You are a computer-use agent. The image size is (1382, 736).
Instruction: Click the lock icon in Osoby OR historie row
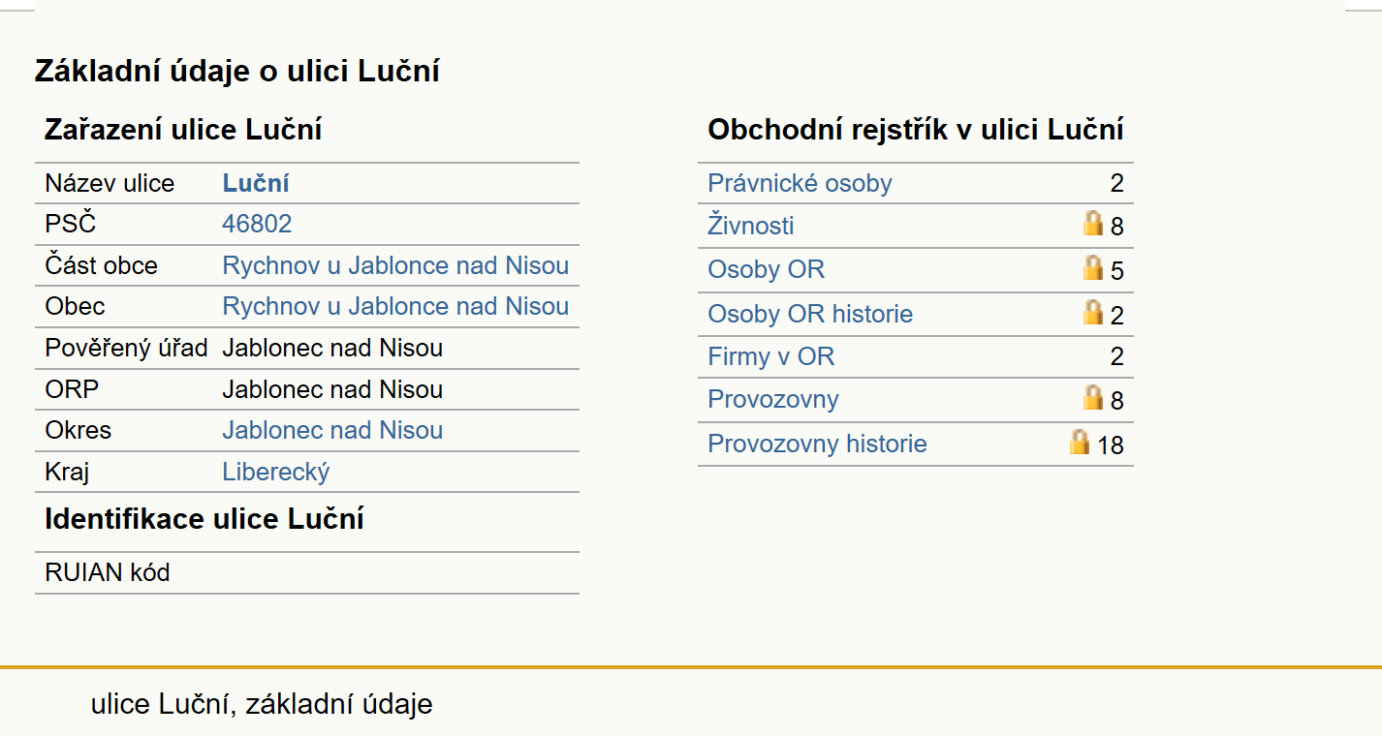1092,312
